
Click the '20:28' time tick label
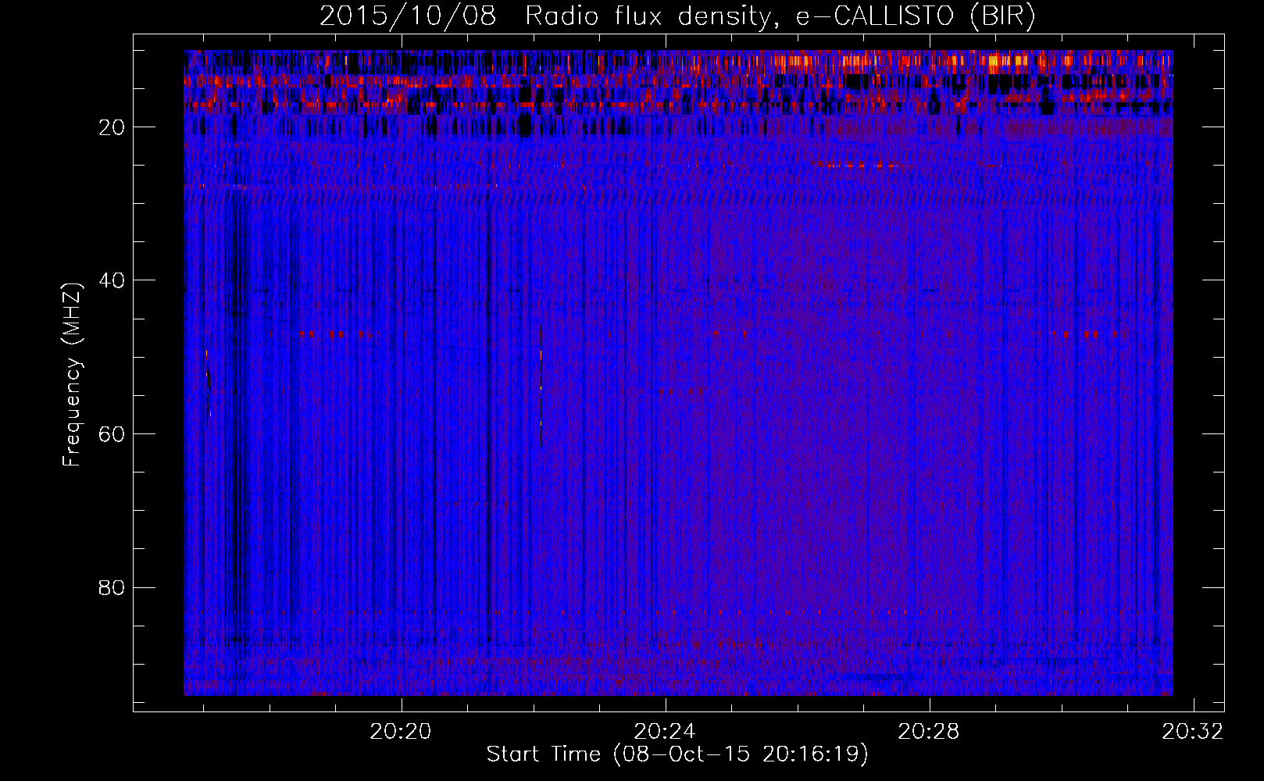coord(929,732)
